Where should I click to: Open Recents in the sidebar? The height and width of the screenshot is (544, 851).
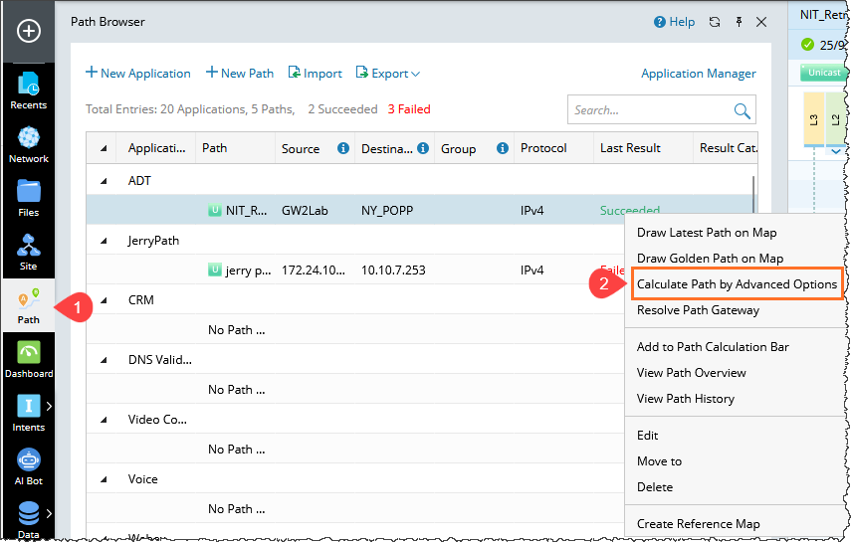pyautogui.click(x=28, y=91)
